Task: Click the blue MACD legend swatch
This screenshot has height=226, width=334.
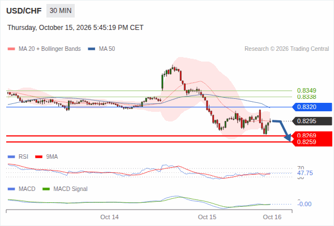Action: pyautogui.click(x=11, y=189)
